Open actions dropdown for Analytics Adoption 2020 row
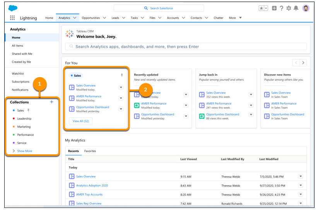The height and width of the screenshot is (211, 318). 301,185
